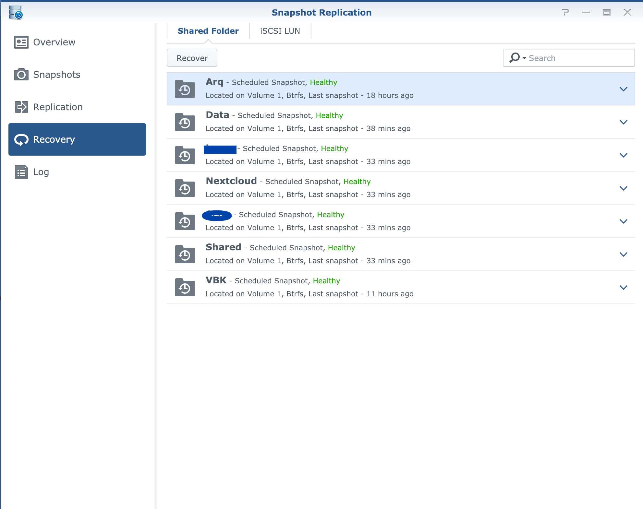
Task: Select the VBK shared folder name
Action: click(216, 280)
